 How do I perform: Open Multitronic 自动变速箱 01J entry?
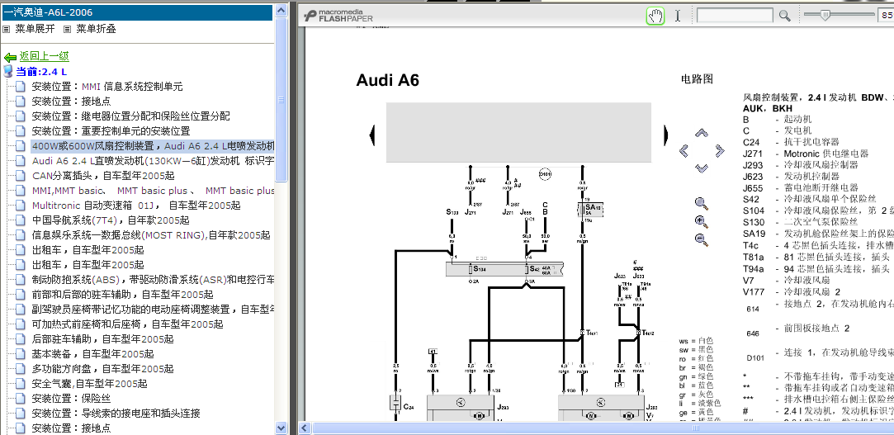tap(137, 206)
